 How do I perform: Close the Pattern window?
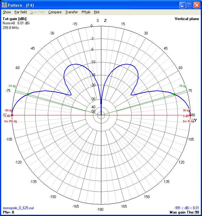click(x=197, y=5)
